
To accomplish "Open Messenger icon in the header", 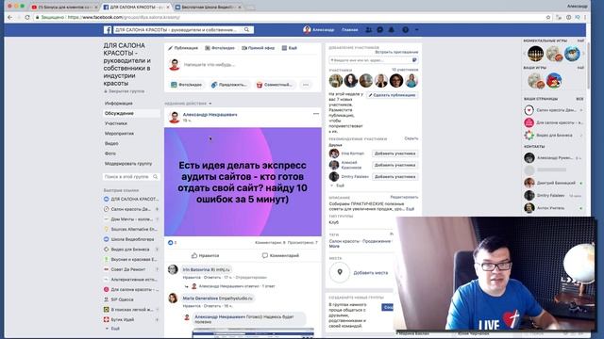I will [379, 29].
